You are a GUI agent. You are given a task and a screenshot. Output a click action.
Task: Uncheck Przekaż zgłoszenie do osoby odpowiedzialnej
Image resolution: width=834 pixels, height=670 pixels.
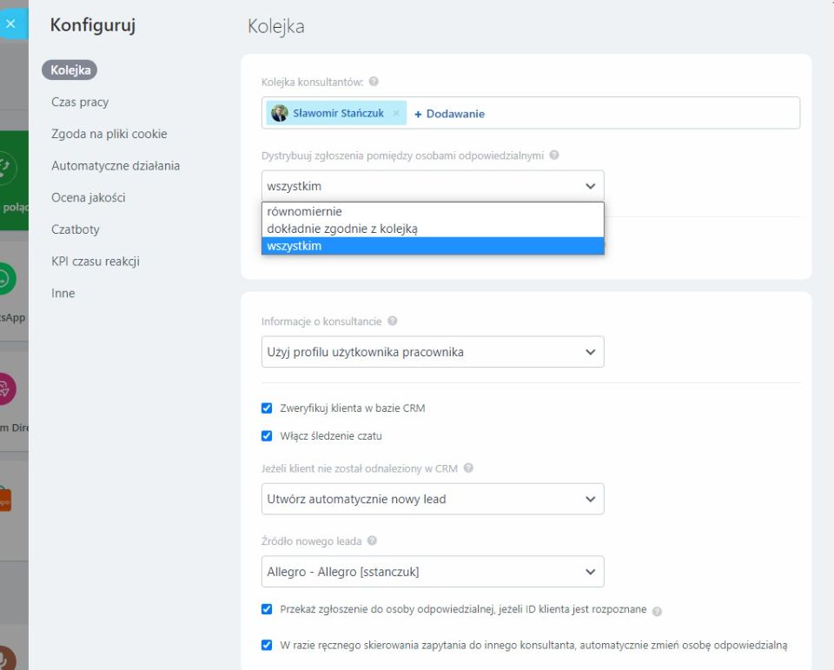click(x=267, y=610)
